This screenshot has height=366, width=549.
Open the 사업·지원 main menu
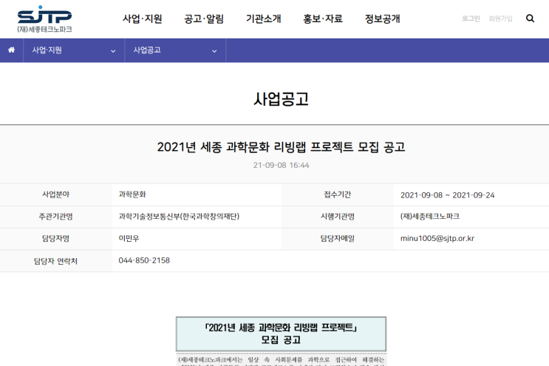(142, 18)
